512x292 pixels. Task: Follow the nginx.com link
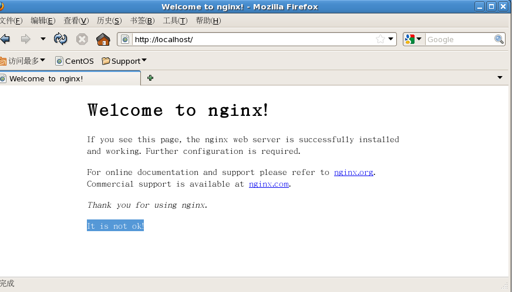click(x=269, y=184)
